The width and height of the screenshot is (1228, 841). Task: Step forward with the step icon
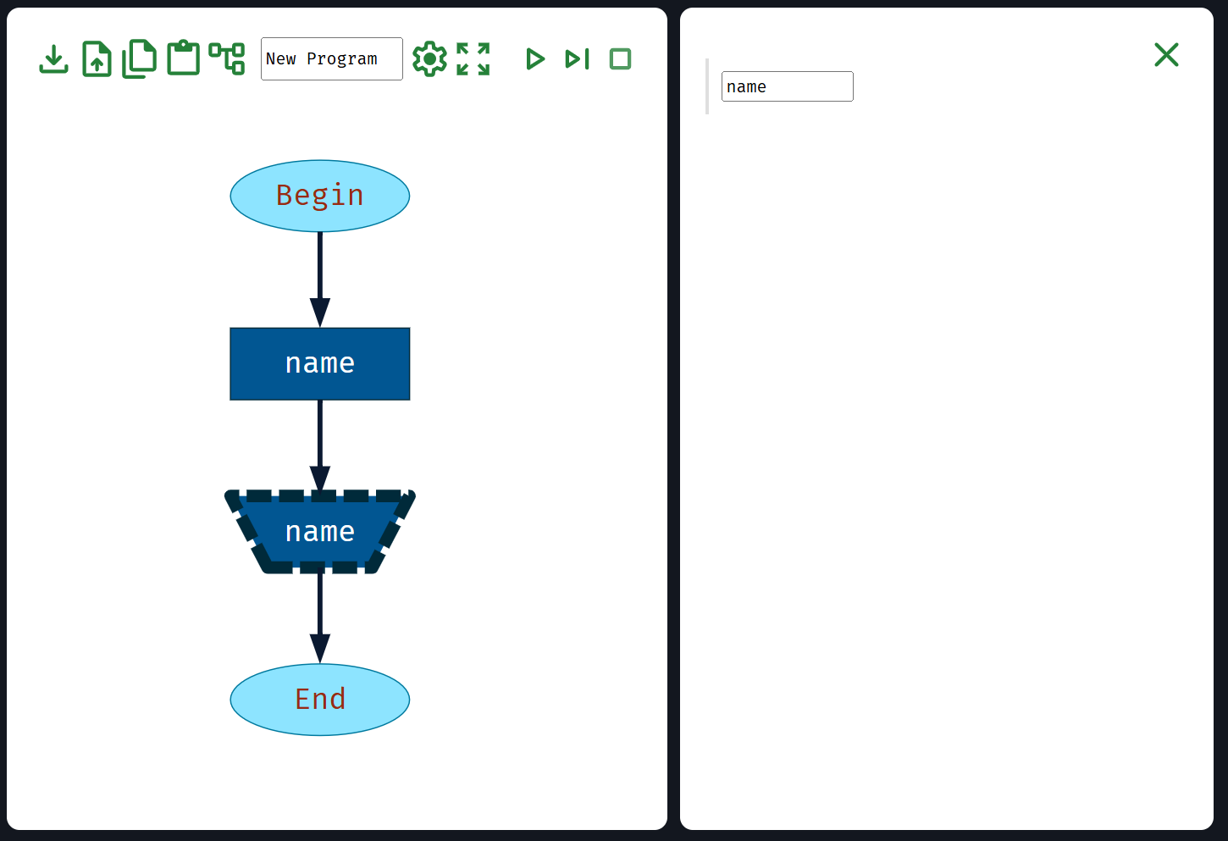(x=577, y=59)
